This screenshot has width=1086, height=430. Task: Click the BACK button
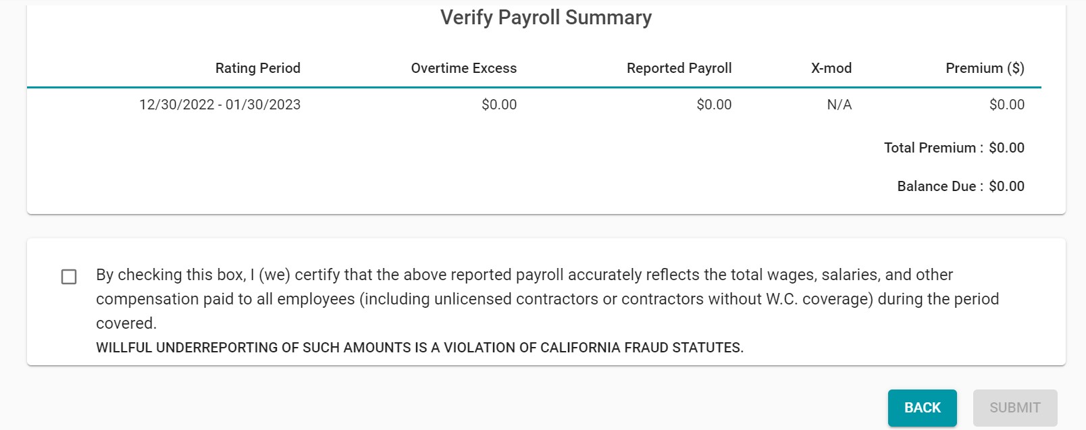pyautogui.click(x=922, y=408)
